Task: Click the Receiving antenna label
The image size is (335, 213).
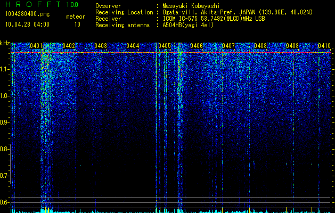Action: tap(122, 25)
